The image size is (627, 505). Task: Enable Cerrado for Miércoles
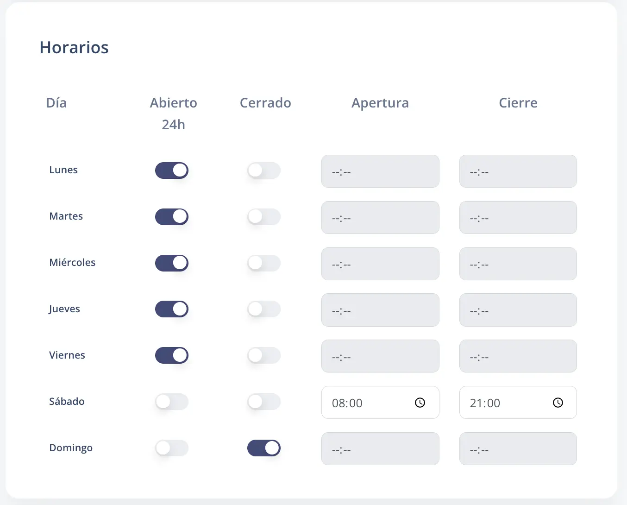(264, 263)
